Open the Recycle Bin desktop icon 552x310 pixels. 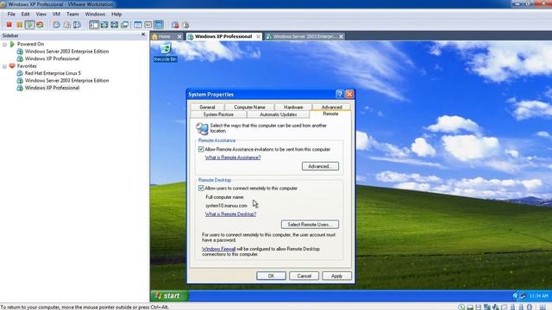165,52
